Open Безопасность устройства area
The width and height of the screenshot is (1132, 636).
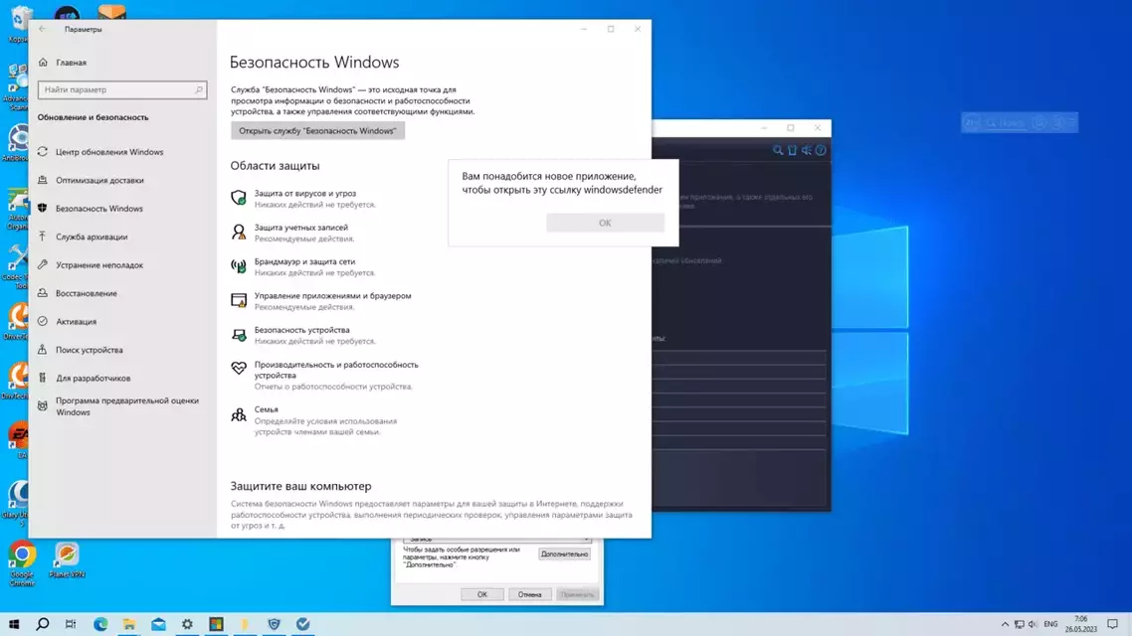point(301,330)
